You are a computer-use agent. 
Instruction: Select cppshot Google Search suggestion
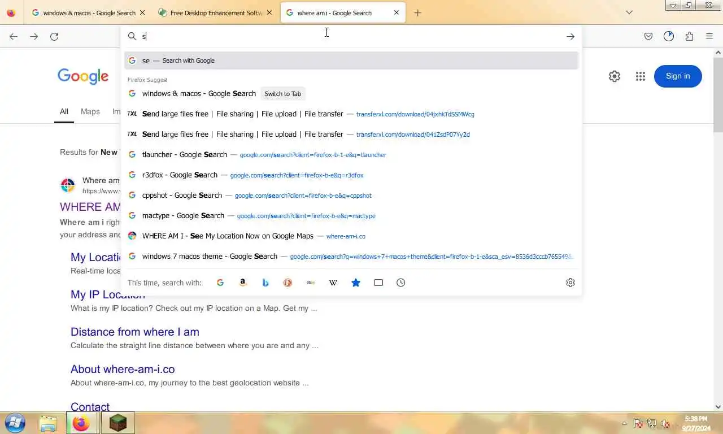click(x=351, y=196)
